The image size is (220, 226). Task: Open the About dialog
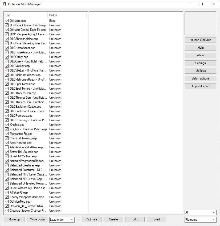coord(200,55)
